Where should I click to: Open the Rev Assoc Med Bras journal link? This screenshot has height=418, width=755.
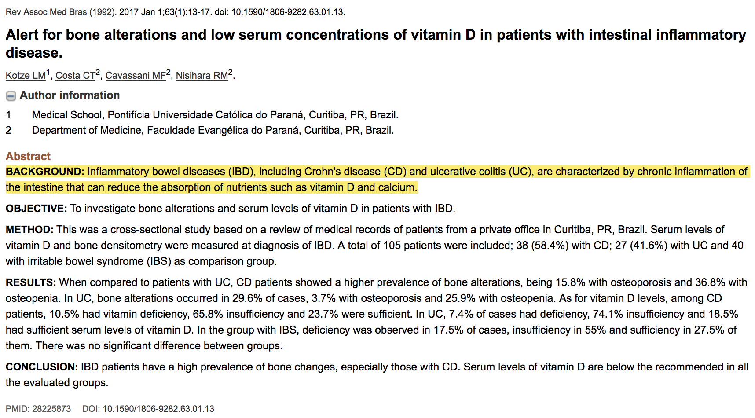click(61, 12)
